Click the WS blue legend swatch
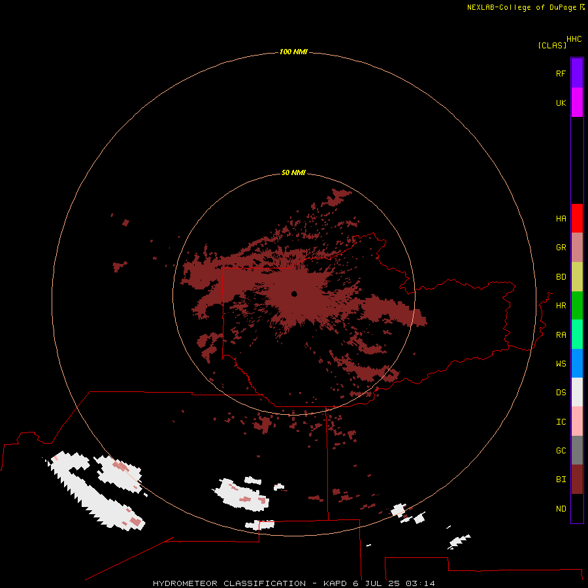Viewport: 588px width, 588px height. coord(577,363)
